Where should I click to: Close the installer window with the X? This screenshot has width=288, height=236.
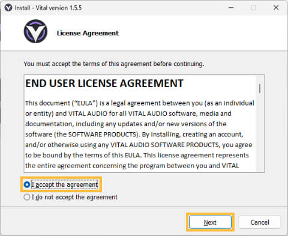276,8
